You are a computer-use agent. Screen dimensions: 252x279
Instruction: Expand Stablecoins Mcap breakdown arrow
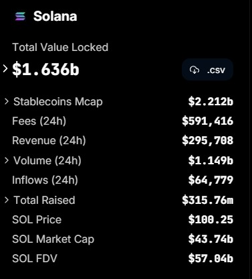tap(7, 101)
